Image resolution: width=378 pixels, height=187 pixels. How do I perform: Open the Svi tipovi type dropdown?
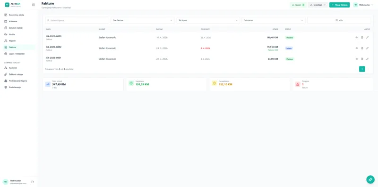(x=208, y=20)
